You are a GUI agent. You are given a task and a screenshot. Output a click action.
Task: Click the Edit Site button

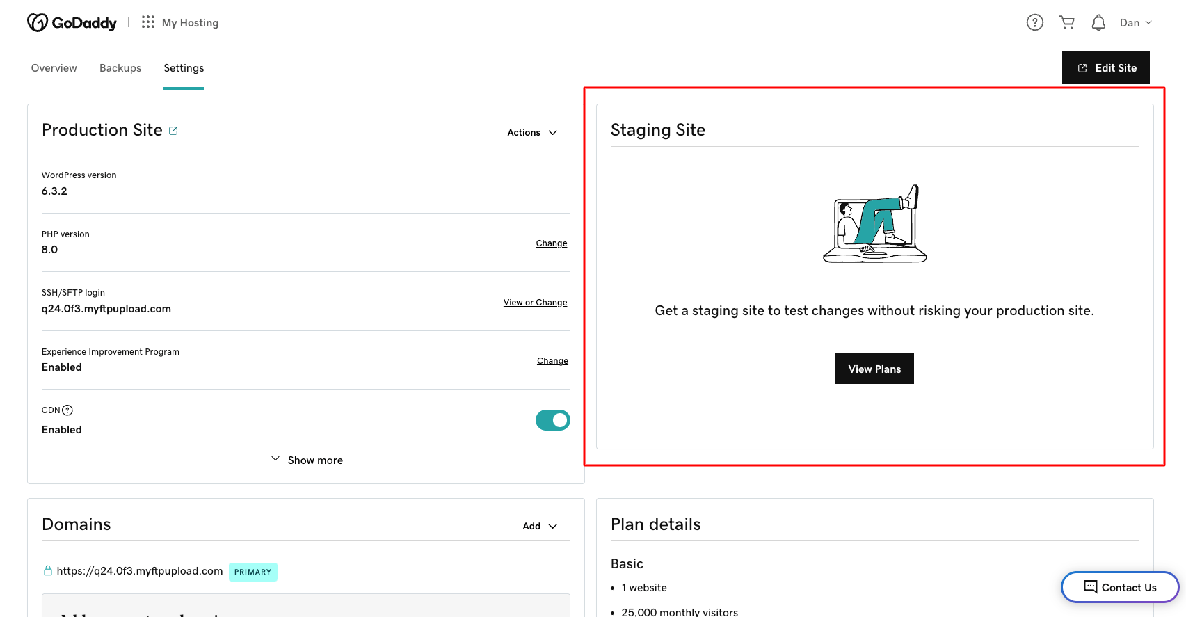(1105, 68)
